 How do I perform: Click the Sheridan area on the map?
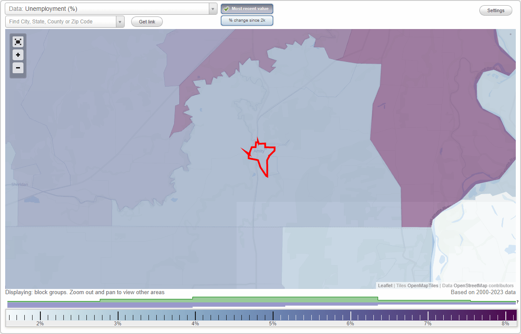tap(19, 184)
